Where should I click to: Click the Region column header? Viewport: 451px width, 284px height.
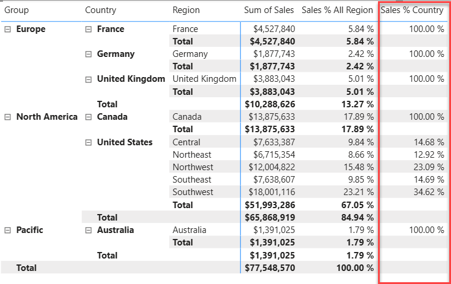(x=186, y=10)
